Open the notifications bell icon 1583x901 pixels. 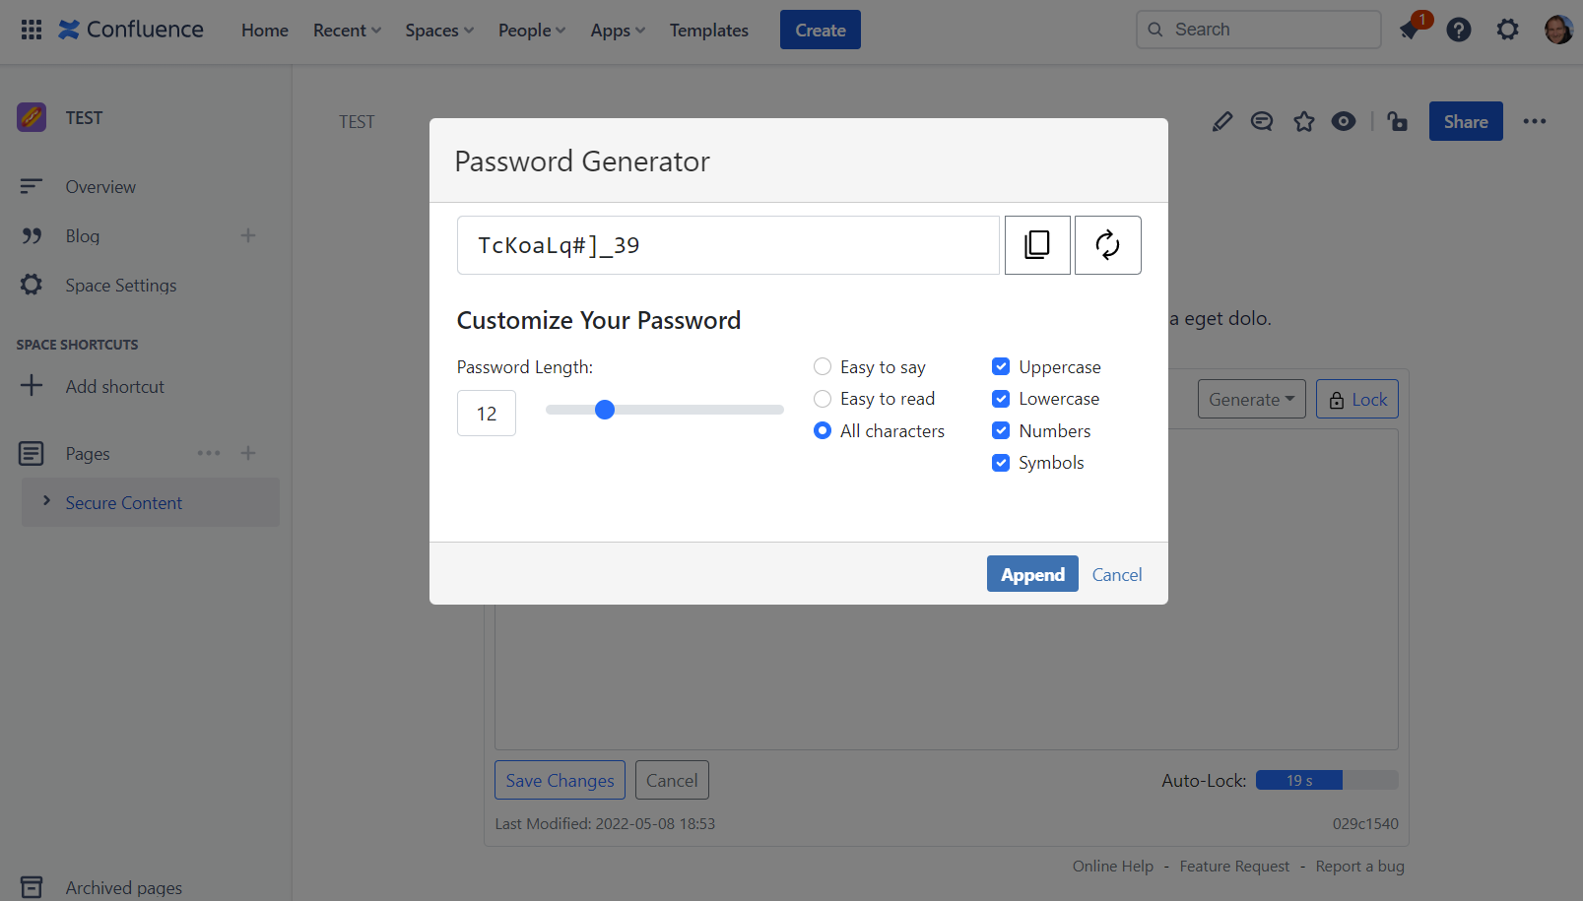click(x=1410, y=31)
